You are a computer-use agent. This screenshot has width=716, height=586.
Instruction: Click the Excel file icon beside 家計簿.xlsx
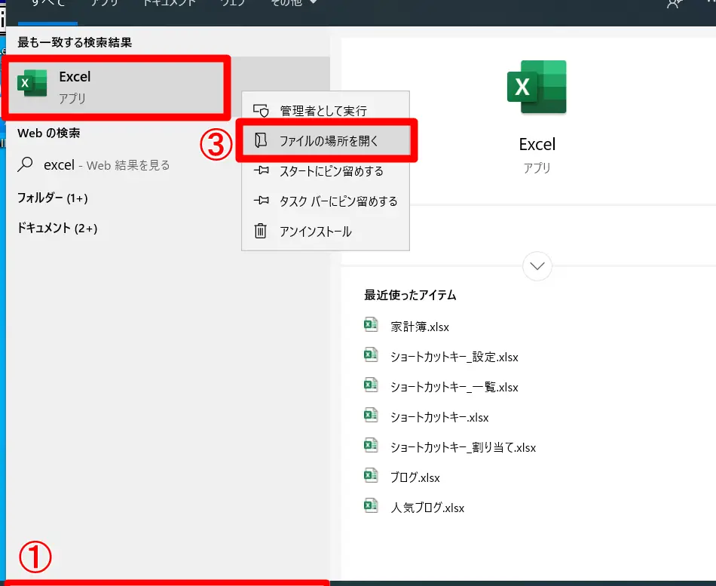pyautogui.click(x=371, y=324)
